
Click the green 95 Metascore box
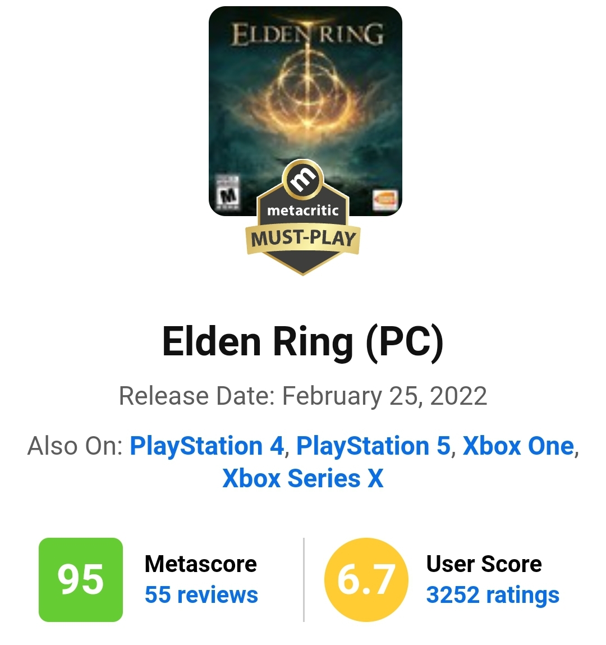(81, 579)
